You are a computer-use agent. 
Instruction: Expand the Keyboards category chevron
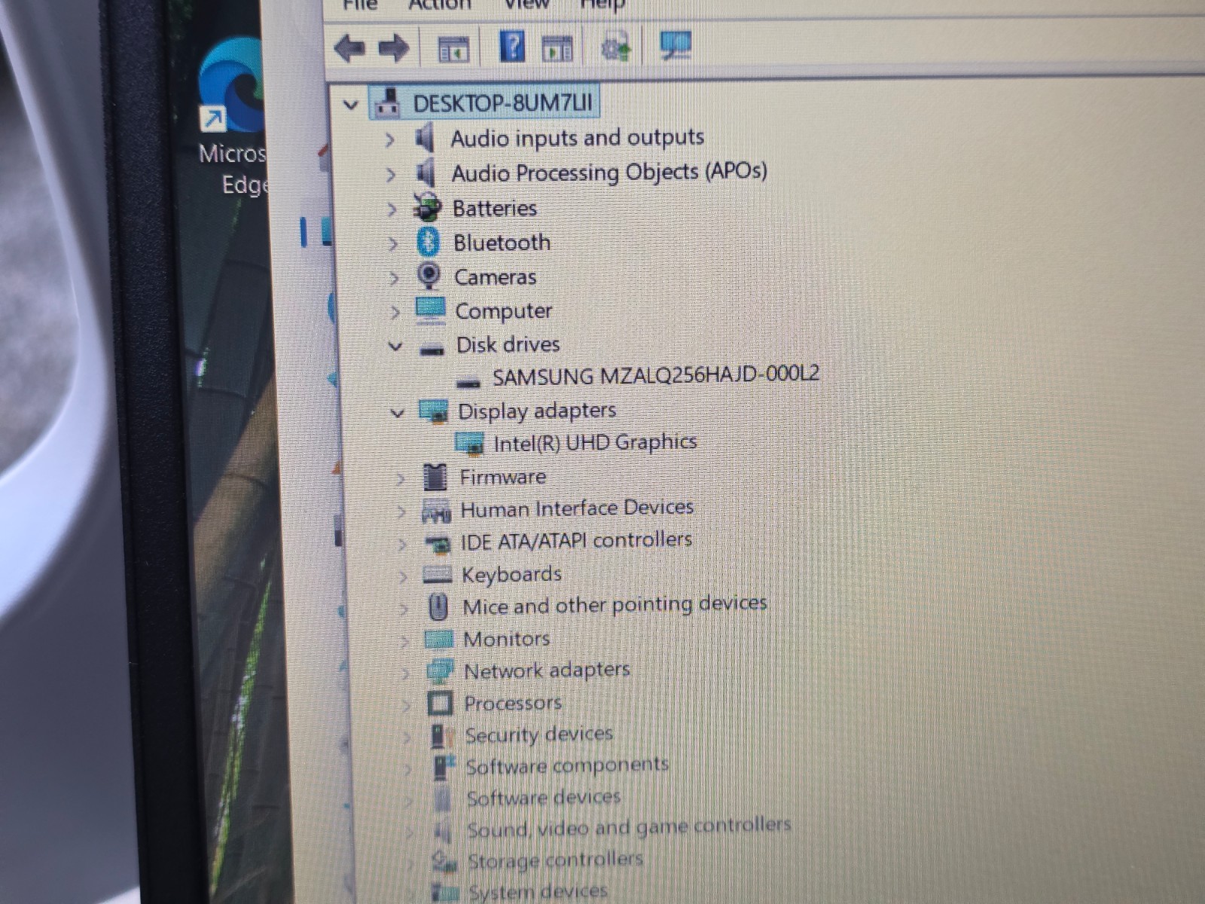point(404,576)
